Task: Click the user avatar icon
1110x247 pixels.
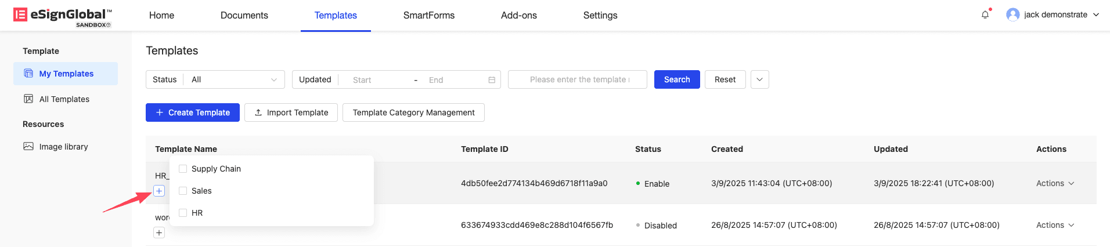Action: pyautogui.click(x=1012, y=15)
